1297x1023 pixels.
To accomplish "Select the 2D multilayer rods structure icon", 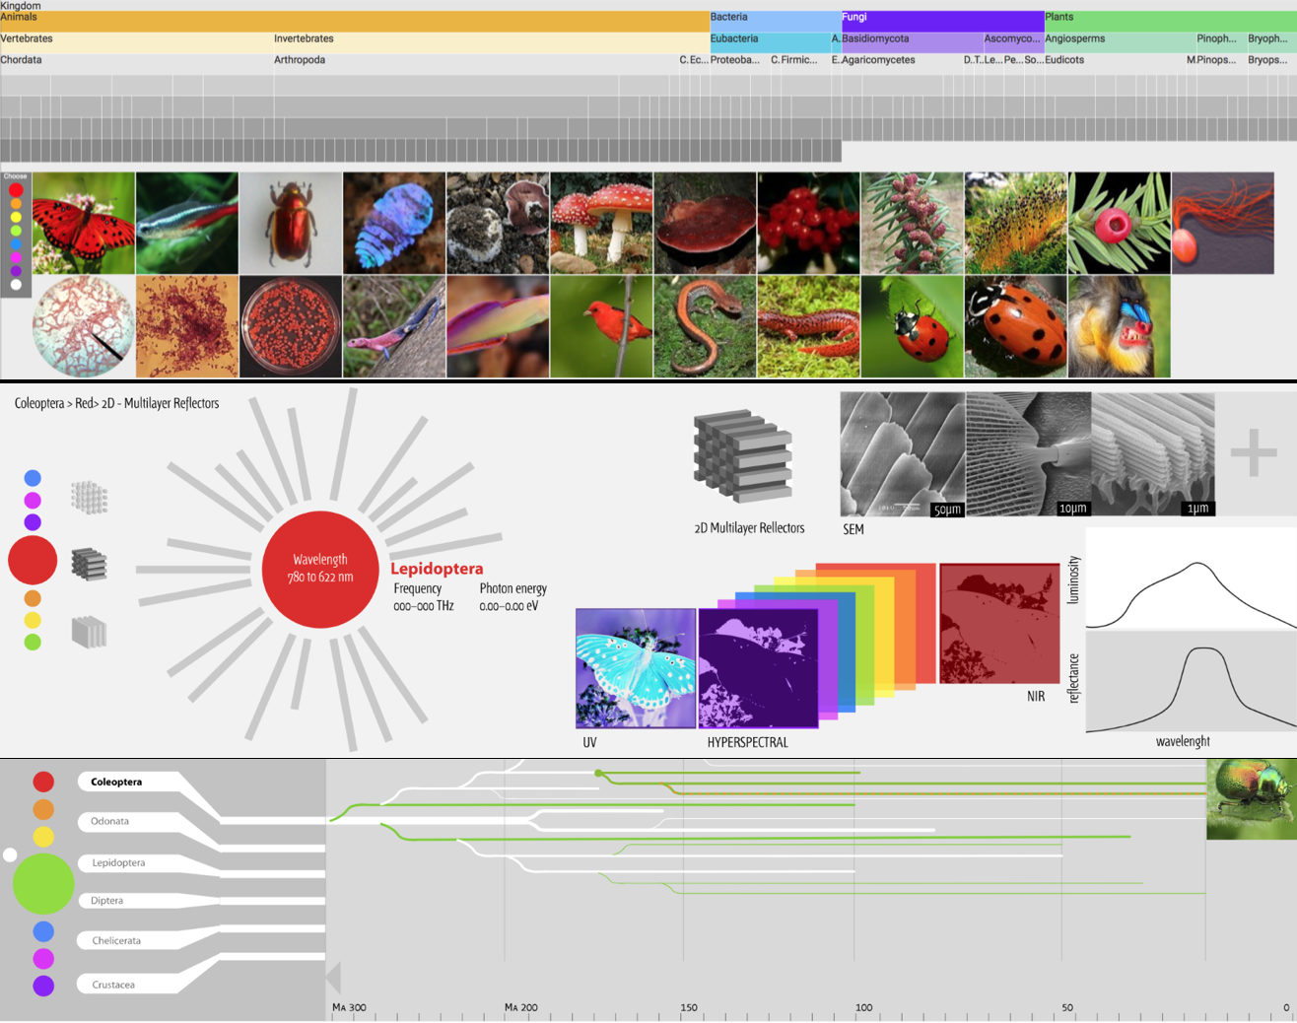I will click(89, 565).
